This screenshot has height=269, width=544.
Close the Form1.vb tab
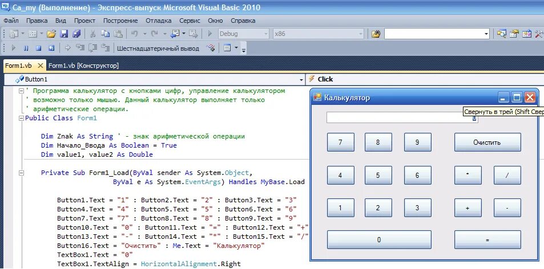point(41,66)
